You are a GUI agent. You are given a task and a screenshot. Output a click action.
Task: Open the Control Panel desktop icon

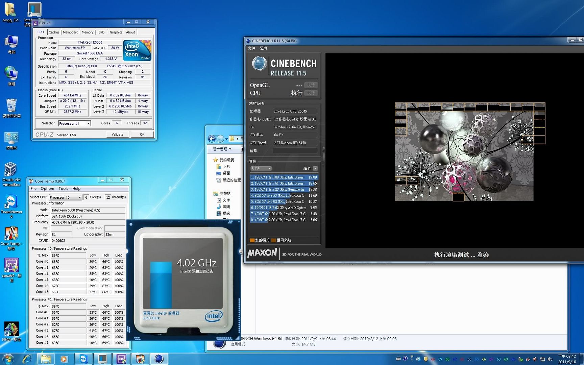click(x=11, y=140)
